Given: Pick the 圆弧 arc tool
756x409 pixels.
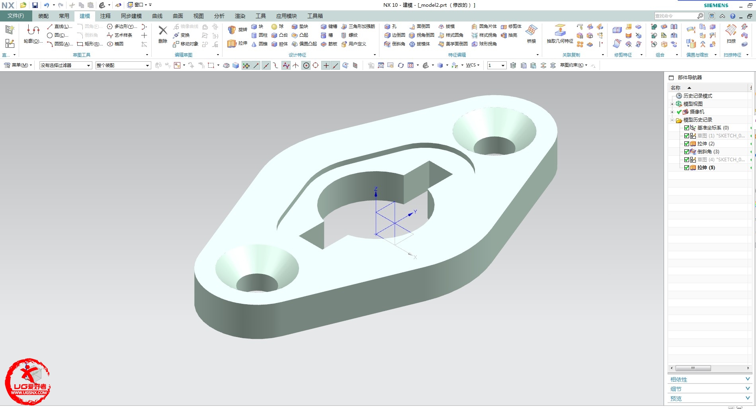Looking at the screenshot, I should (x=60, y=44).
